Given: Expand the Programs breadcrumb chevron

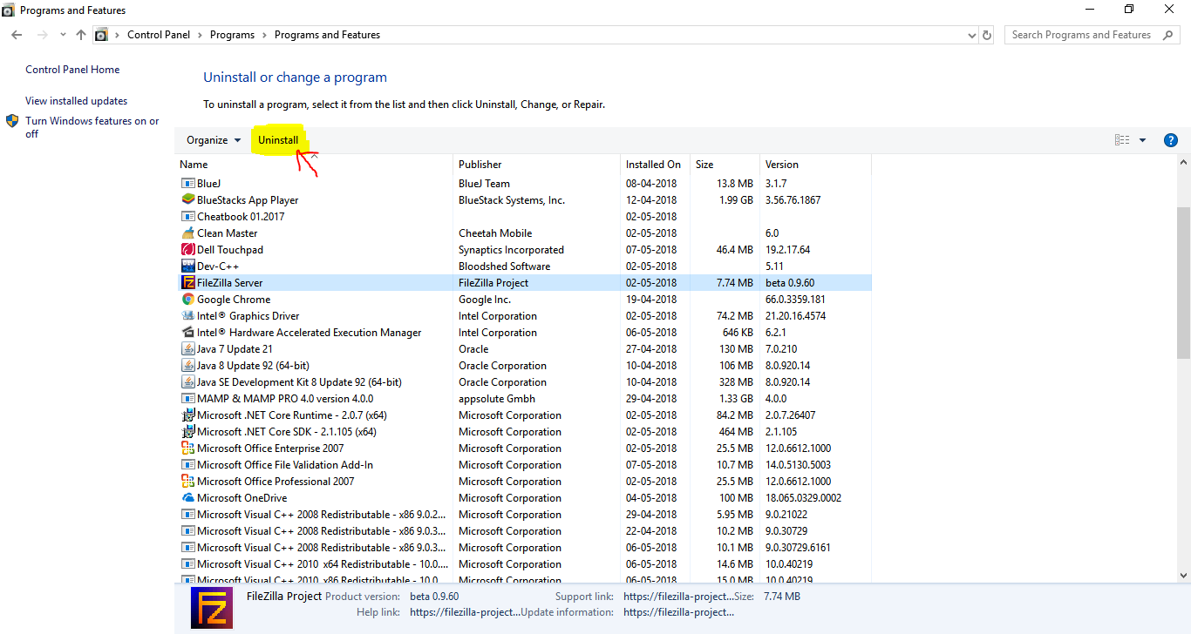Looking at the screenshot, I should tap(264, 35).
